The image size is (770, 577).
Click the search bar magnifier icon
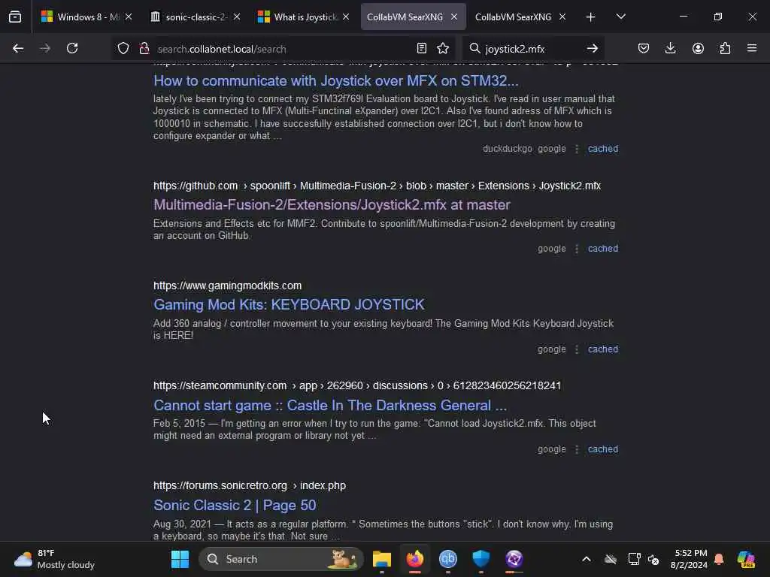coord(474,48)
